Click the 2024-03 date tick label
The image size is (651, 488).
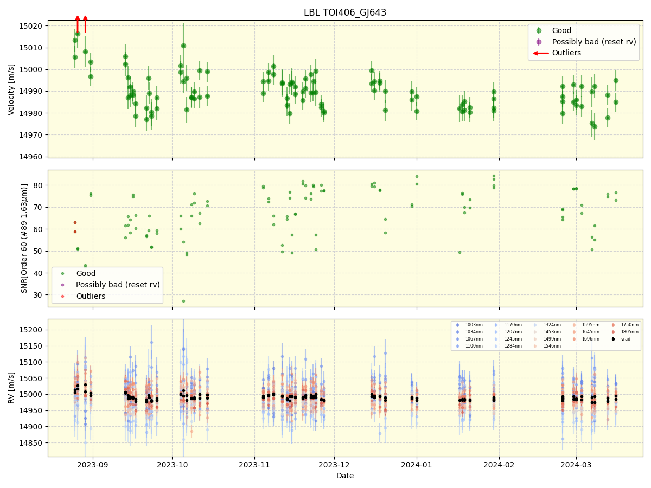pos(576,465)
